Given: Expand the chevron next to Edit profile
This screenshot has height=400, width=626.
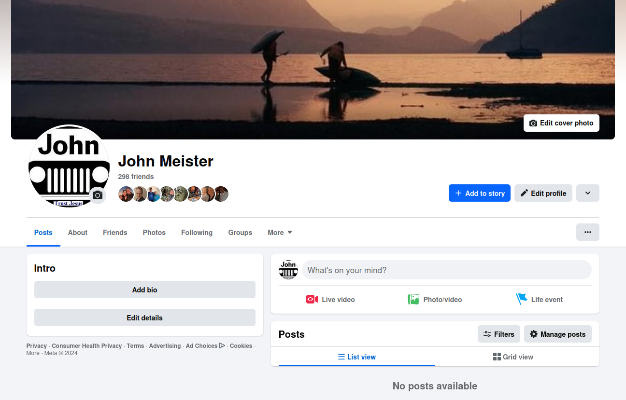Looking at the screenshot, I should pyautogui.click(x=587, y=193).
